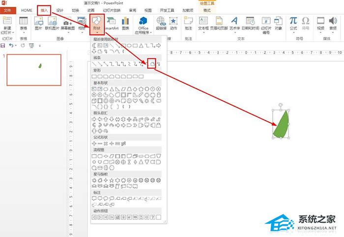This screenshot has width=344, height=237.
Task: Click the Save icon in quick access
Action: point(3,46)
